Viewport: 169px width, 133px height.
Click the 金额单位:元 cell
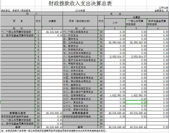[x=161, y=11]
